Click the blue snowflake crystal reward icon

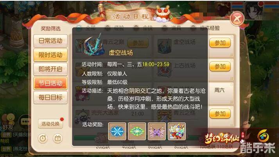pyautogui.click(x=117, y=132)
